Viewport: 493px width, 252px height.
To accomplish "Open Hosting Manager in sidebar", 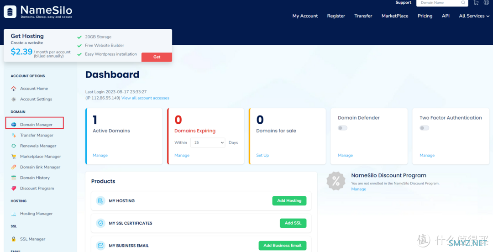I will (36, 214).
